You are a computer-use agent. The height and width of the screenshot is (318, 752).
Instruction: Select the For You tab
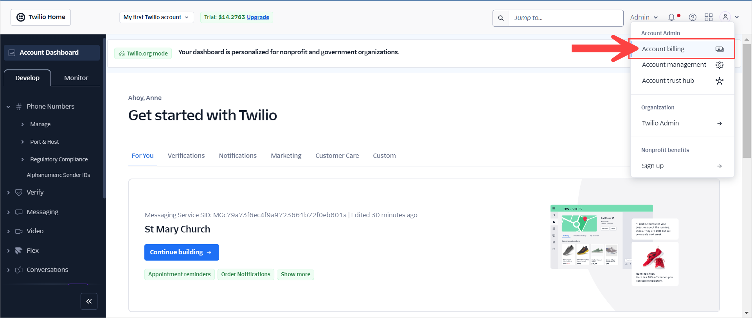pyautogui.click(x=142, y=155)
